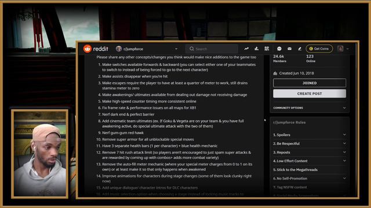Click item 'Add cinematic team ultimates'
The height and width of the screenshot is (208, 371).
point(173,124)
